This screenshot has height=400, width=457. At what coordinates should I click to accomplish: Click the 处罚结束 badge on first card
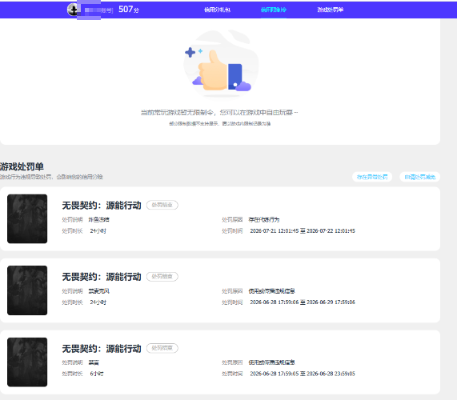point(162,205)
